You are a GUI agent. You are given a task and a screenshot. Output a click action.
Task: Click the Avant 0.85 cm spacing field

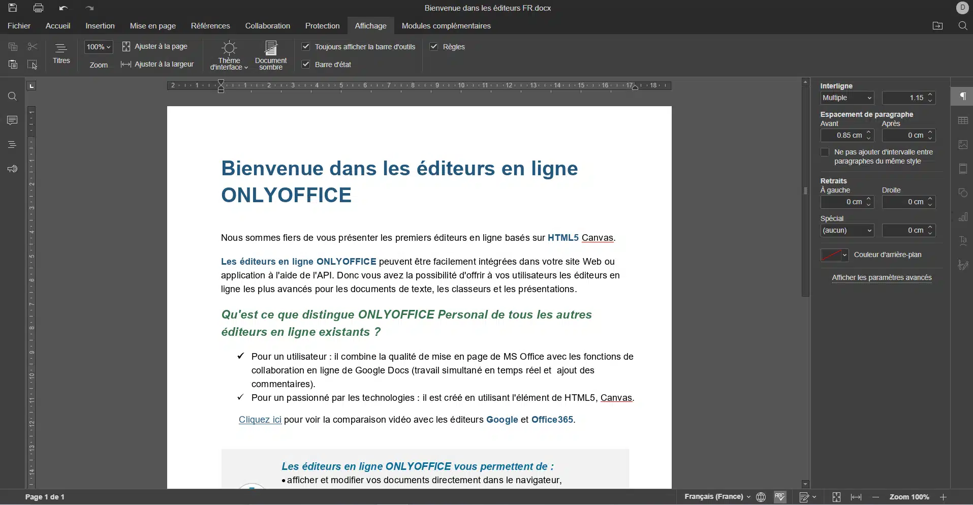(x=847, y=136)
